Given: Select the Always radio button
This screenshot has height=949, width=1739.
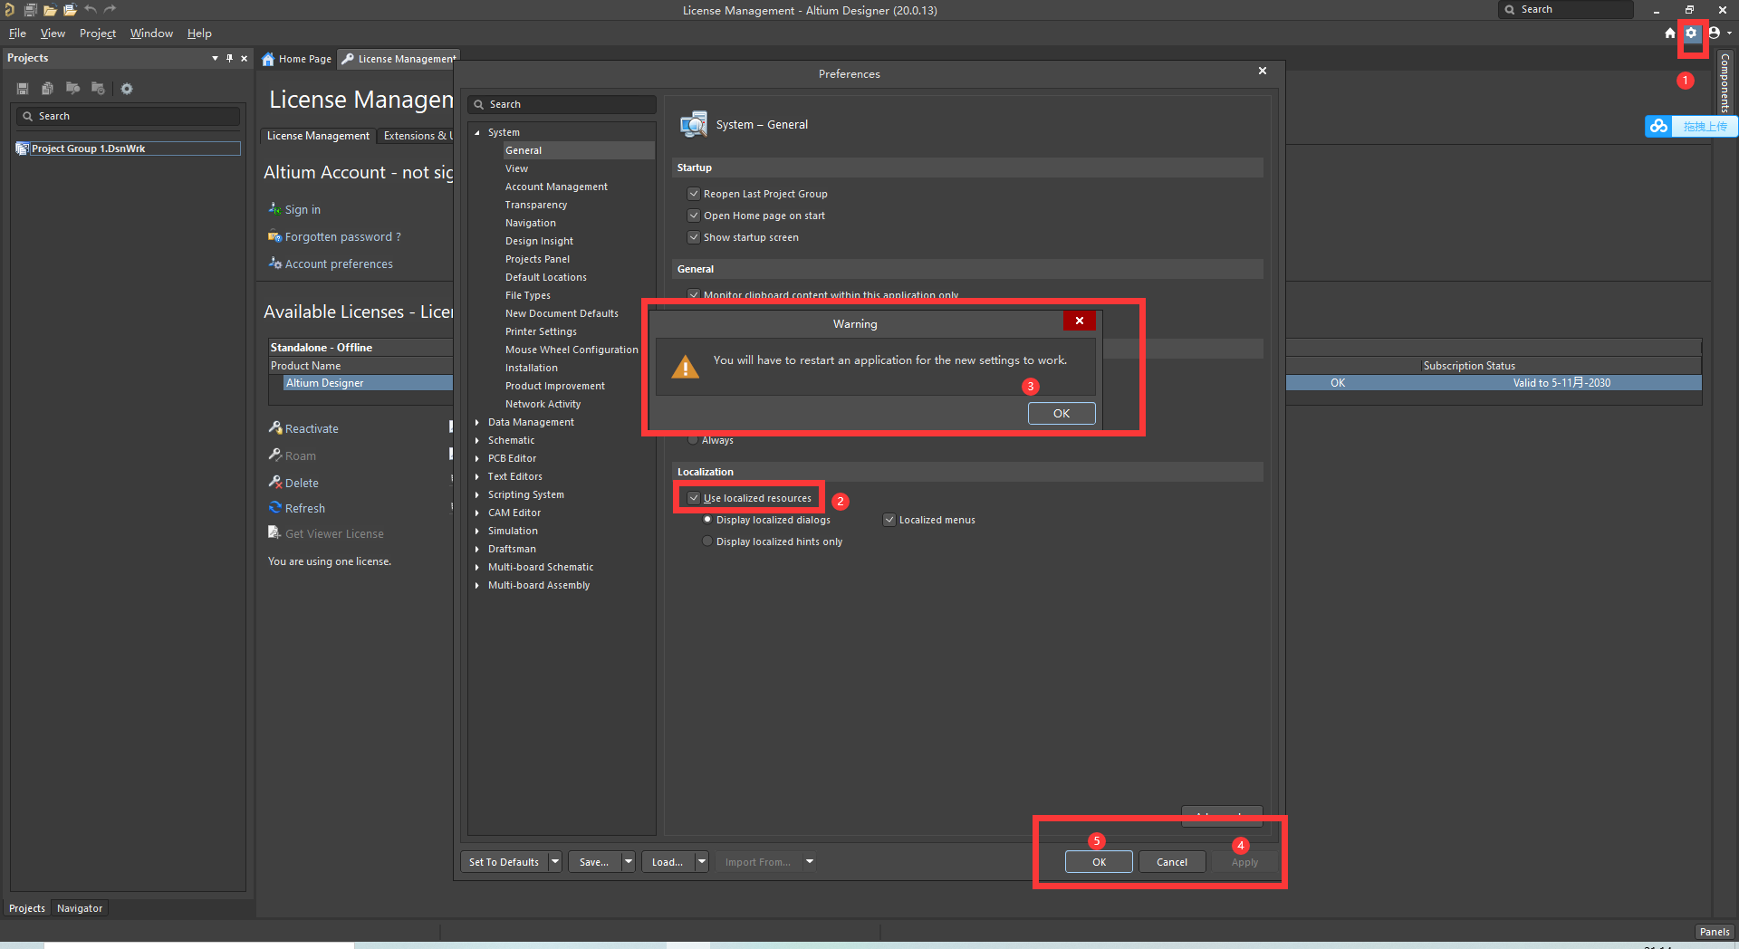Looking at the screenshot, I should click(693, 440).
